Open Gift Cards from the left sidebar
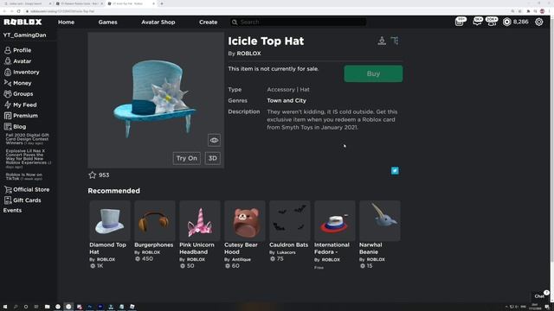Viewport: 554px width, 311px height. pyautogui.click(x=23, y=200)
